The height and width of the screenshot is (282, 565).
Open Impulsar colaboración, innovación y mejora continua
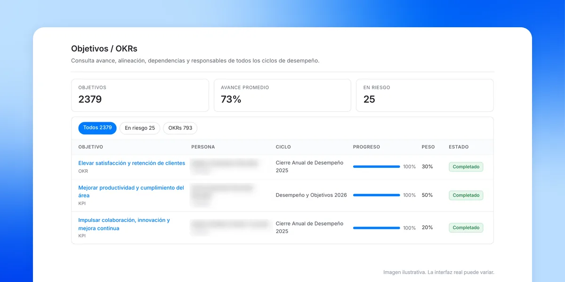(x=124, y=224)
